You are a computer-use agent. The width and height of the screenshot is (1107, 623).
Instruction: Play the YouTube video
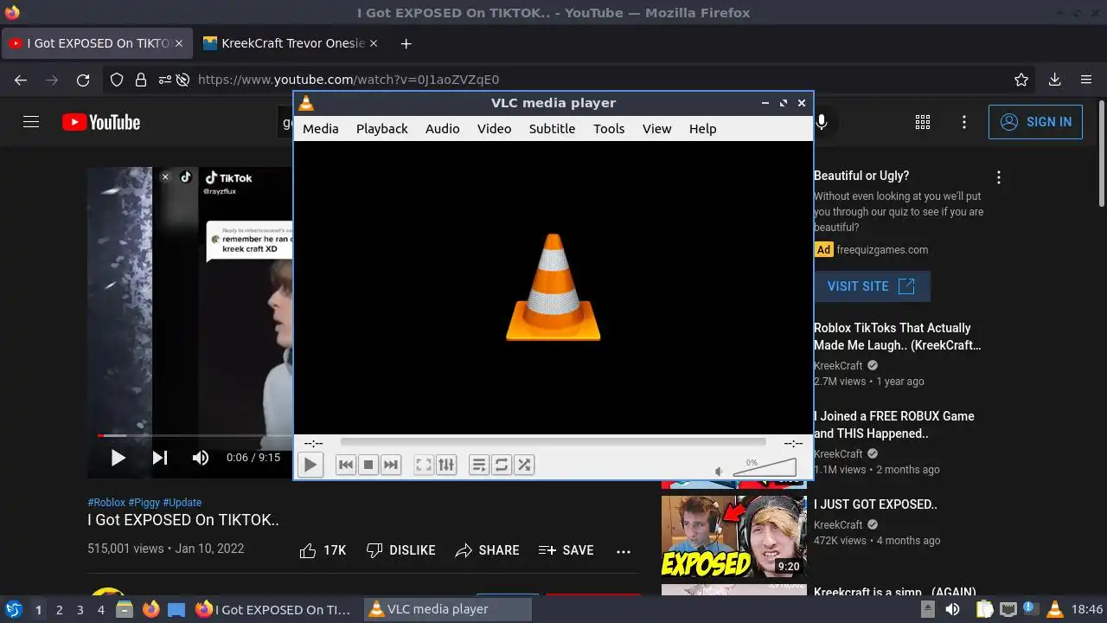tap(118, 458)
